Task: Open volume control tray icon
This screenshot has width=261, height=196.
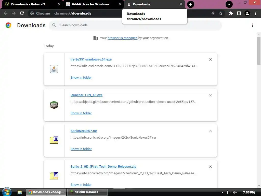Action: pyautogui.click(x=234, y=192)
